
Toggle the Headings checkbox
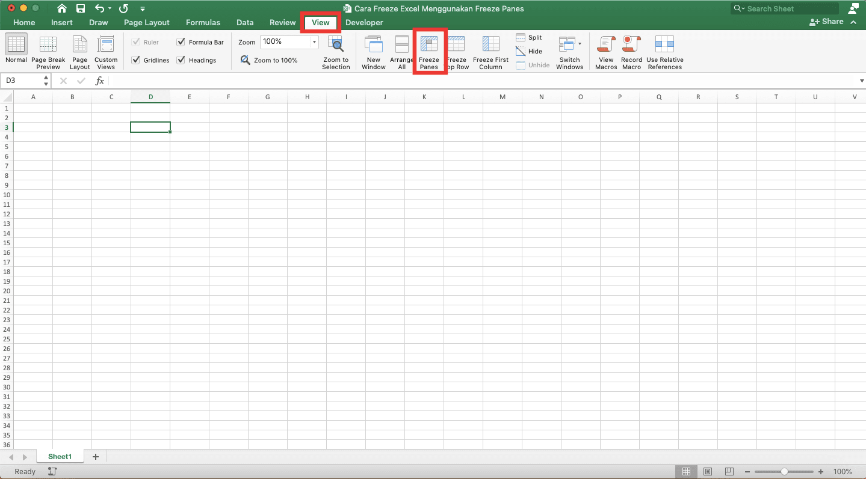181,60
